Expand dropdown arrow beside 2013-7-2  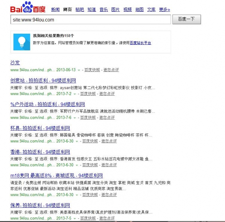click(x=75, y=94)
